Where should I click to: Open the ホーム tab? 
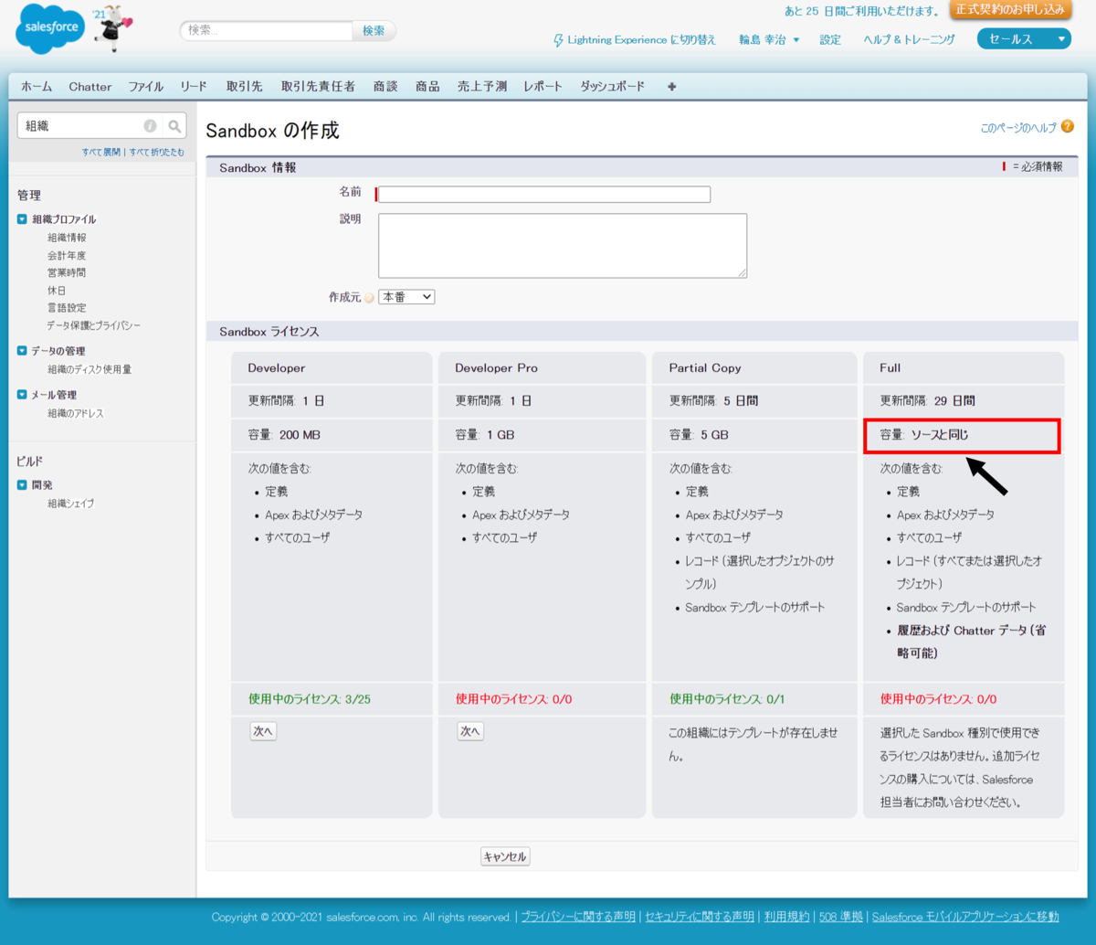coord(37,87)
